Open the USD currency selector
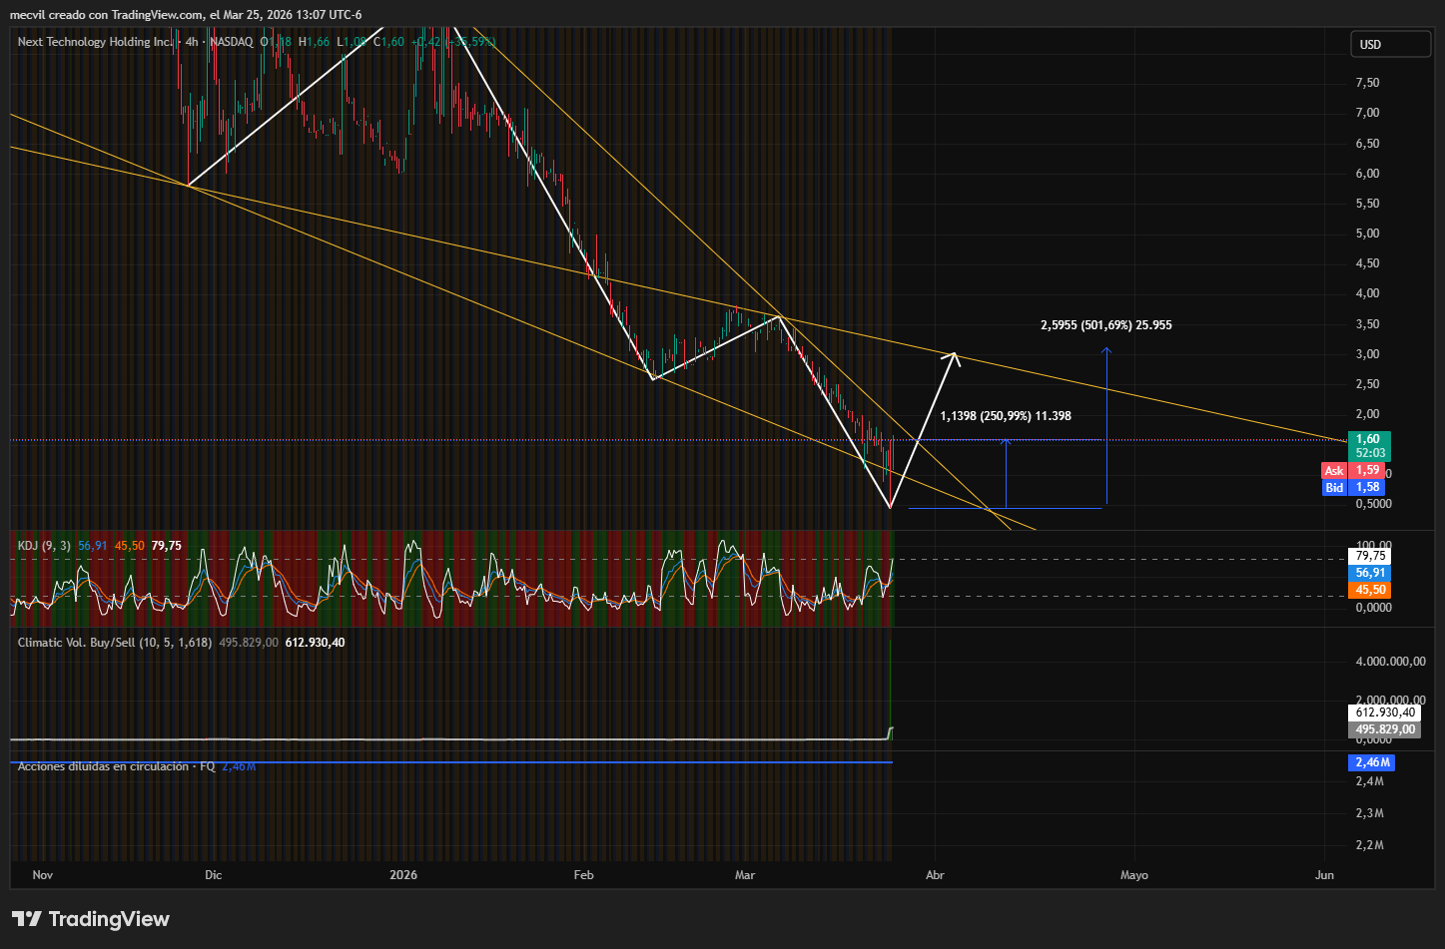 (x=1390, y=44)
